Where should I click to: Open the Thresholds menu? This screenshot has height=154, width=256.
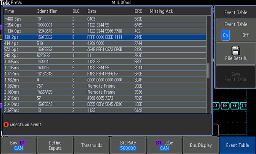point(92,145)
